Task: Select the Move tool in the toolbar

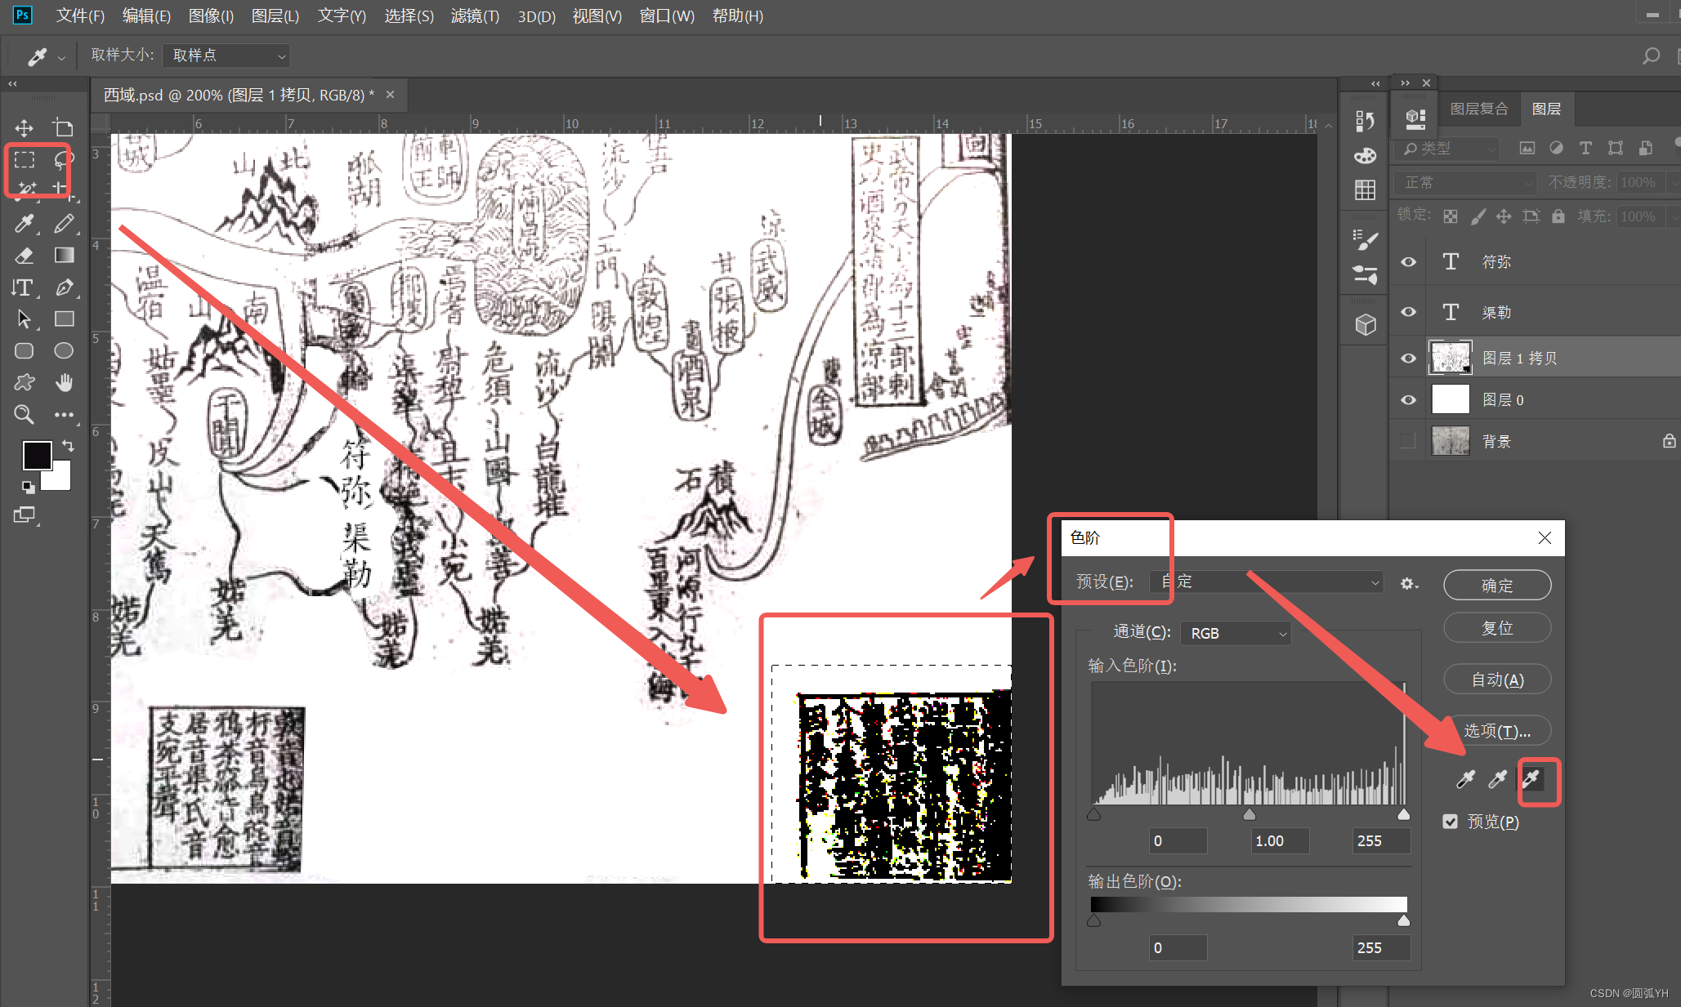Action: tap(24, 127)
